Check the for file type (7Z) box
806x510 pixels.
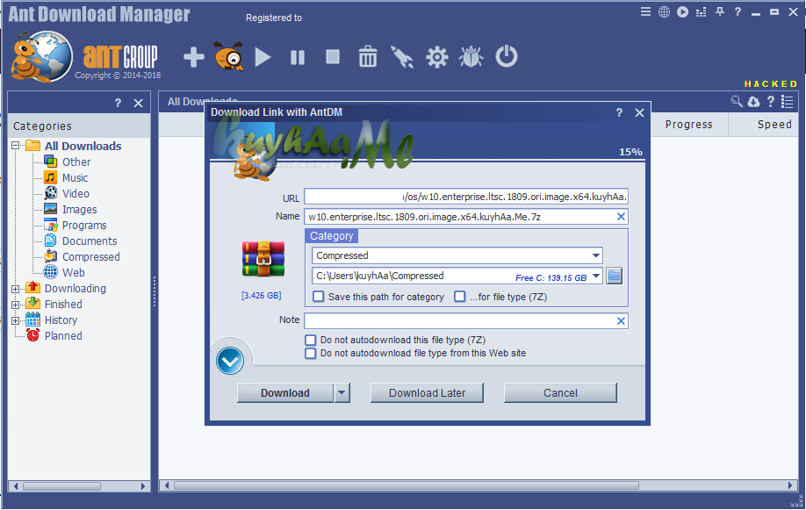(x=460, y=297)
